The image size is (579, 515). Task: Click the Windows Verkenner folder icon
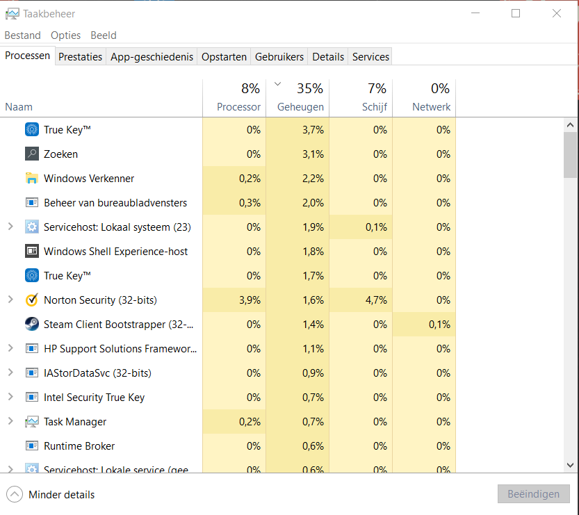pos(31,179)
